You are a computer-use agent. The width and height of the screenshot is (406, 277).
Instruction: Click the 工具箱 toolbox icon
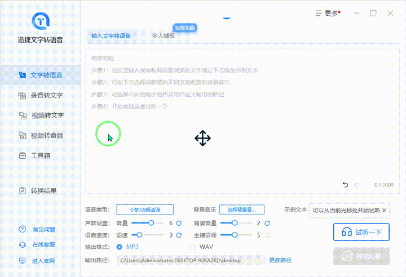pos(23,155)
